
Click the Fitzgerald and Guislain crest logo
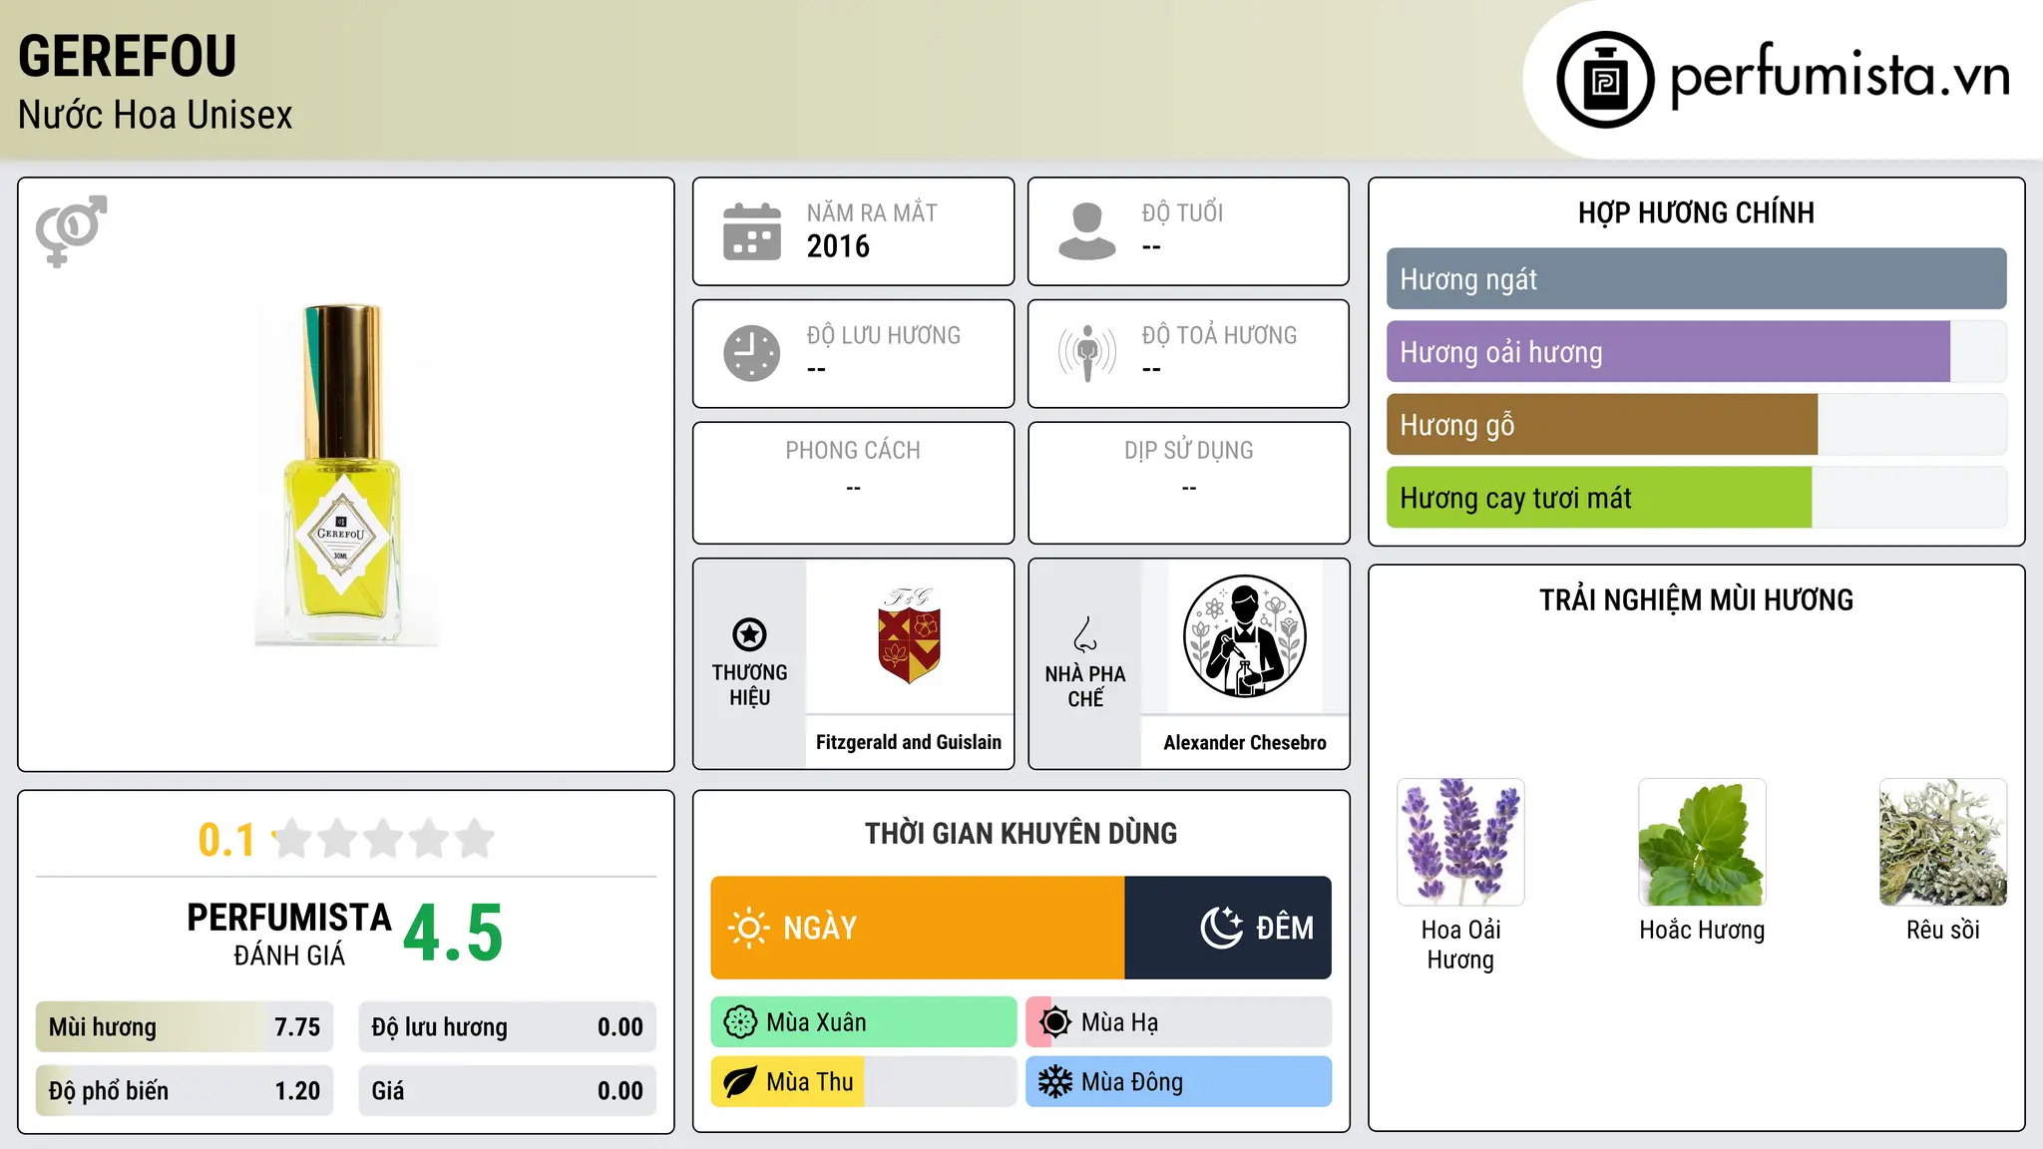click(x=909, y=635)
